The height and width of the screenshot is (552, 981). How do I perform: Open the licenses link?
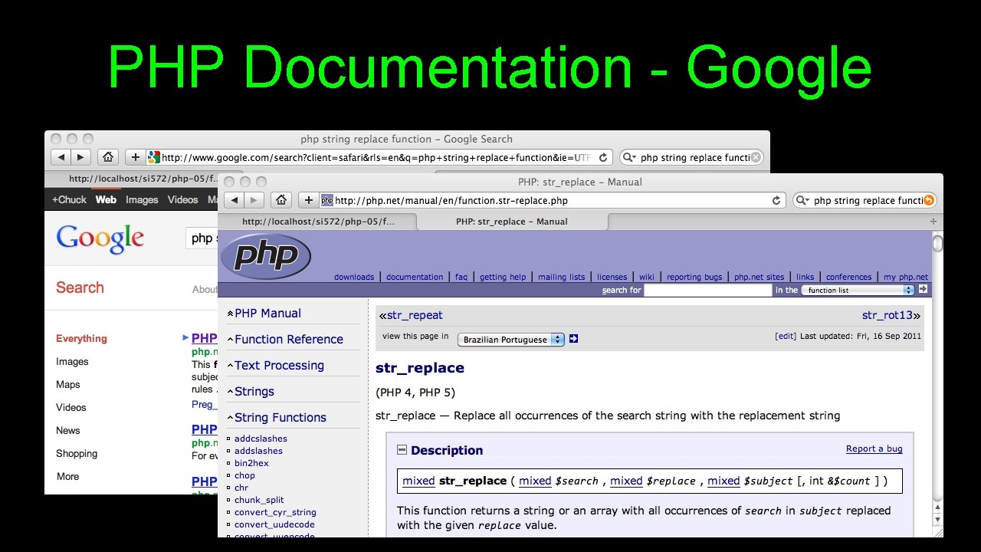coord(612,277)
